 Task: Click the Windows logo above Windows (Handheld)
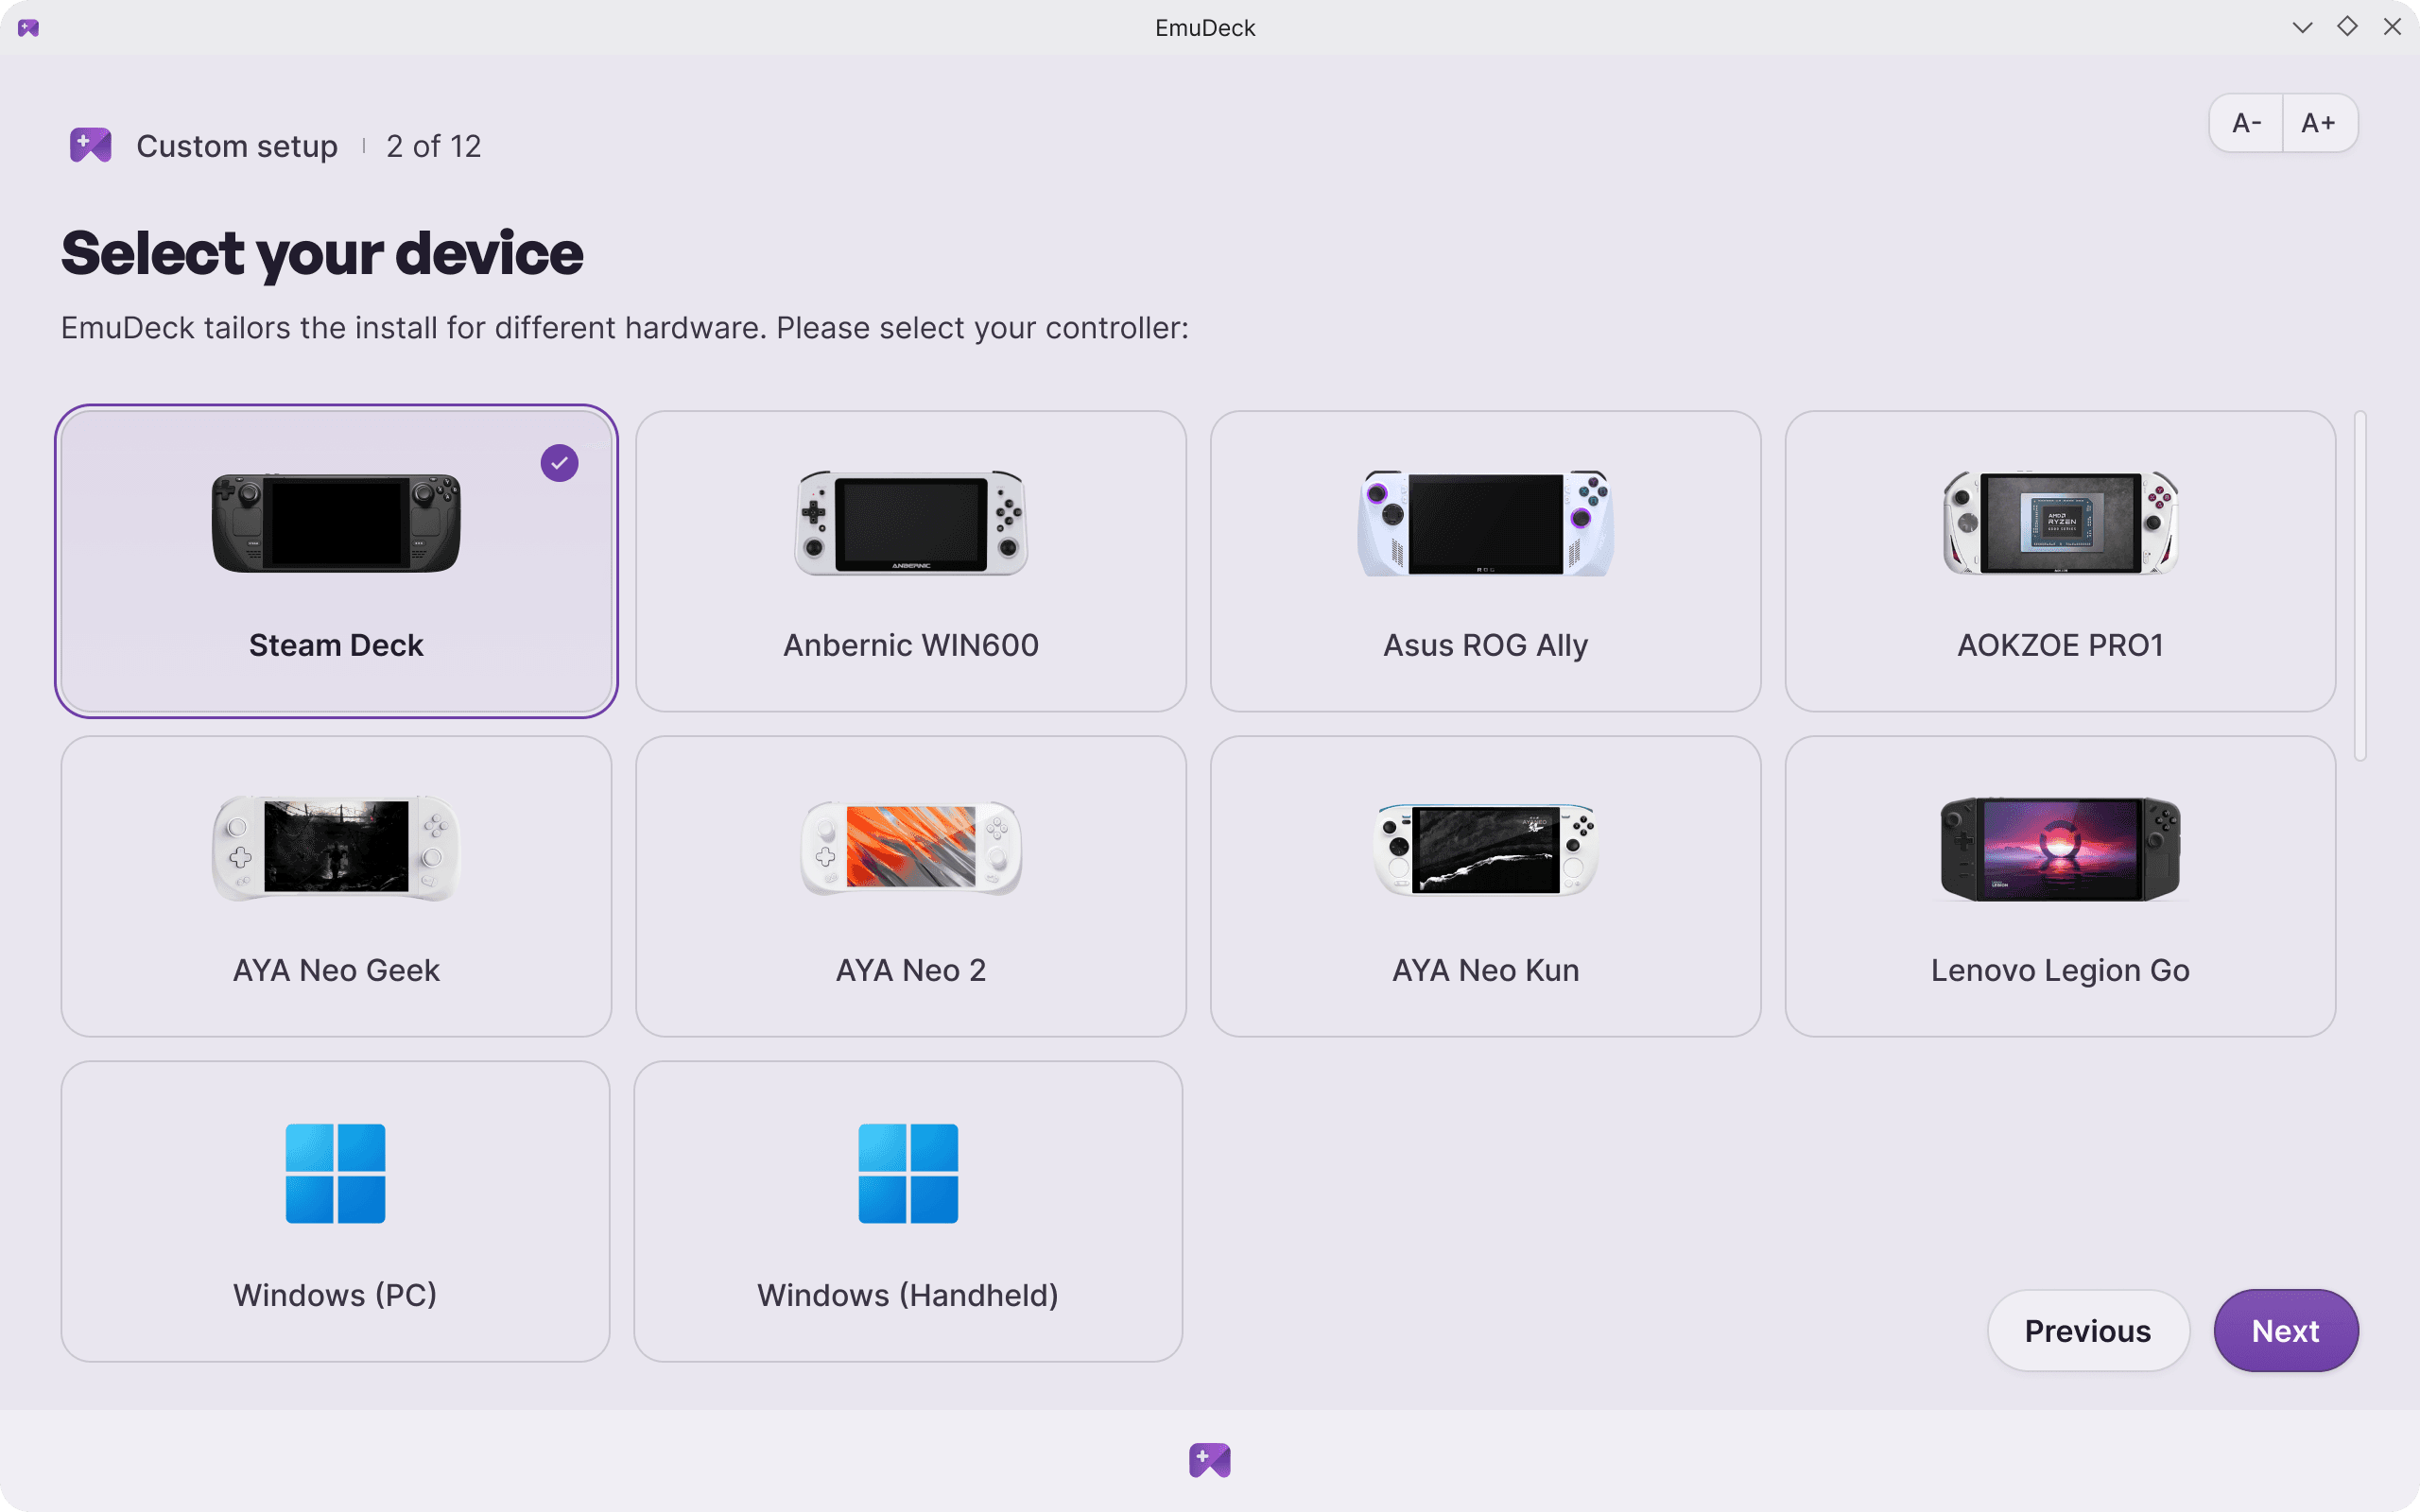pyautogui.click(x=908, y=1173)
